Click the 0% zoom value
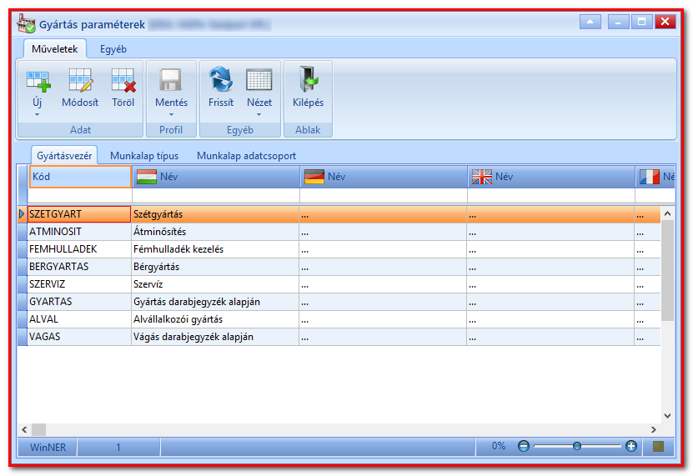The width and height of the screenshot is (693, 476). click(499, 446)
